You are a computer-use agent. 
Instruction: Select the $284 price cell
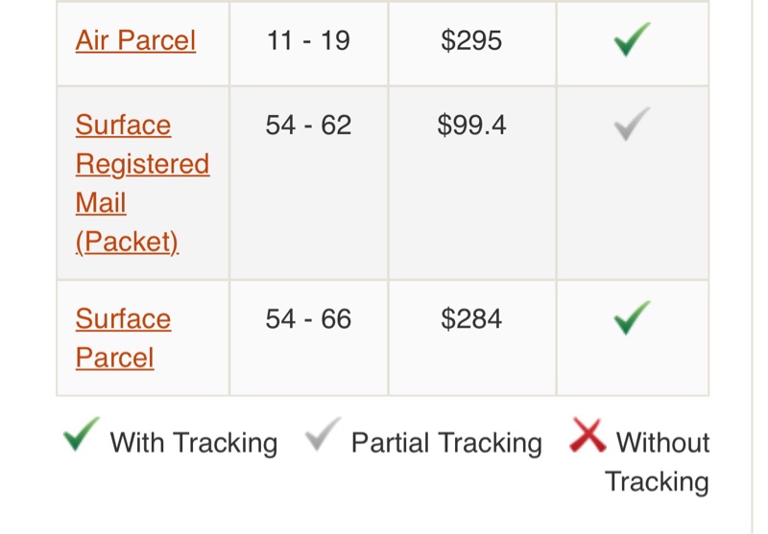click(471, 318)
